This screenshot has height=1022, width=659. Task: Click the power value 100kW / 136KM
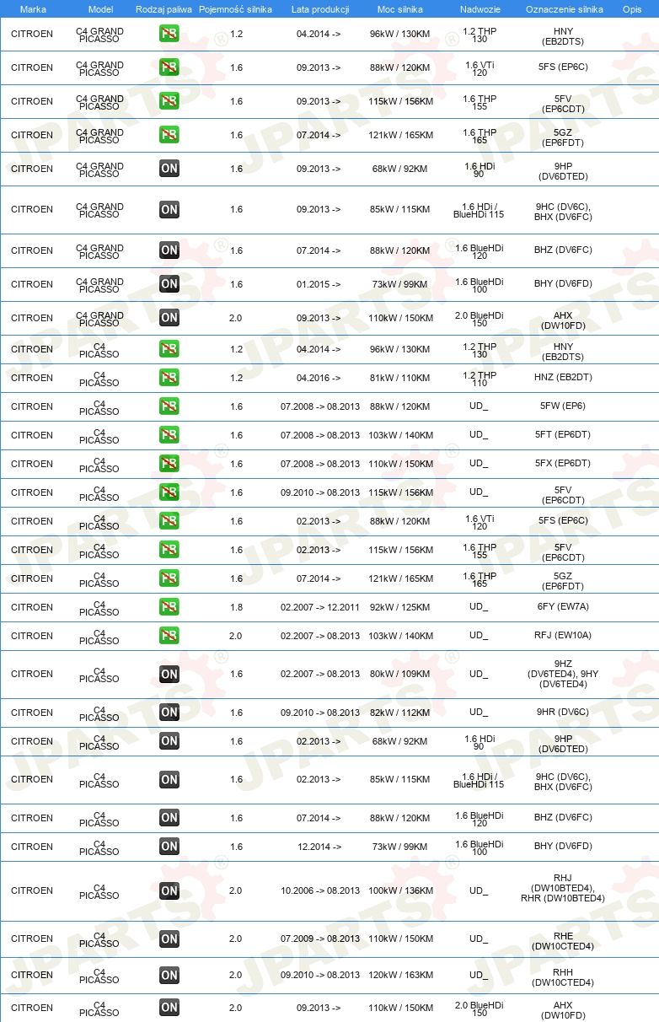point(400,890)
